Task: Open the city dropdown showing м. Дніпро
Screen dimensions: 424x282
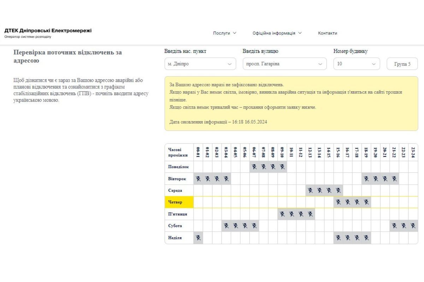Action: [x=200, y=64]
